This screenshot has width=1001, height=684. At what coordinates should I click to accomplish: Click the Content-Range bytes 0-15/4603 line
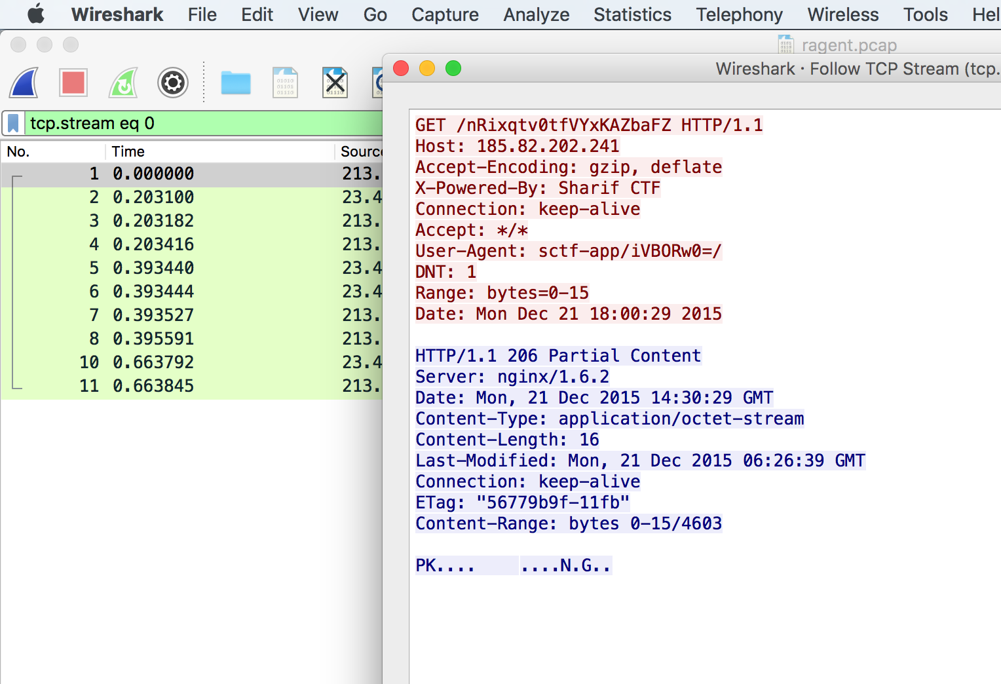(x=569, y=523)
